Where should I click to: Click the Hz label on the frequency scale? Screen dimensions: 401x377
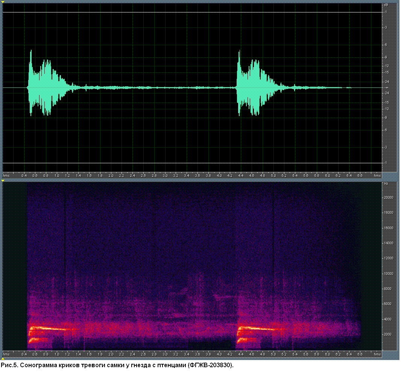click(x=386, y=184)
